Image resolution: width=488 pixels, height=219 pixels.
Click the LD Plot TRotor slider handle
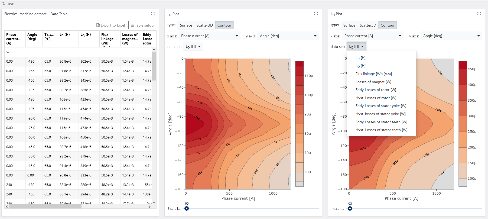point(187,208)
